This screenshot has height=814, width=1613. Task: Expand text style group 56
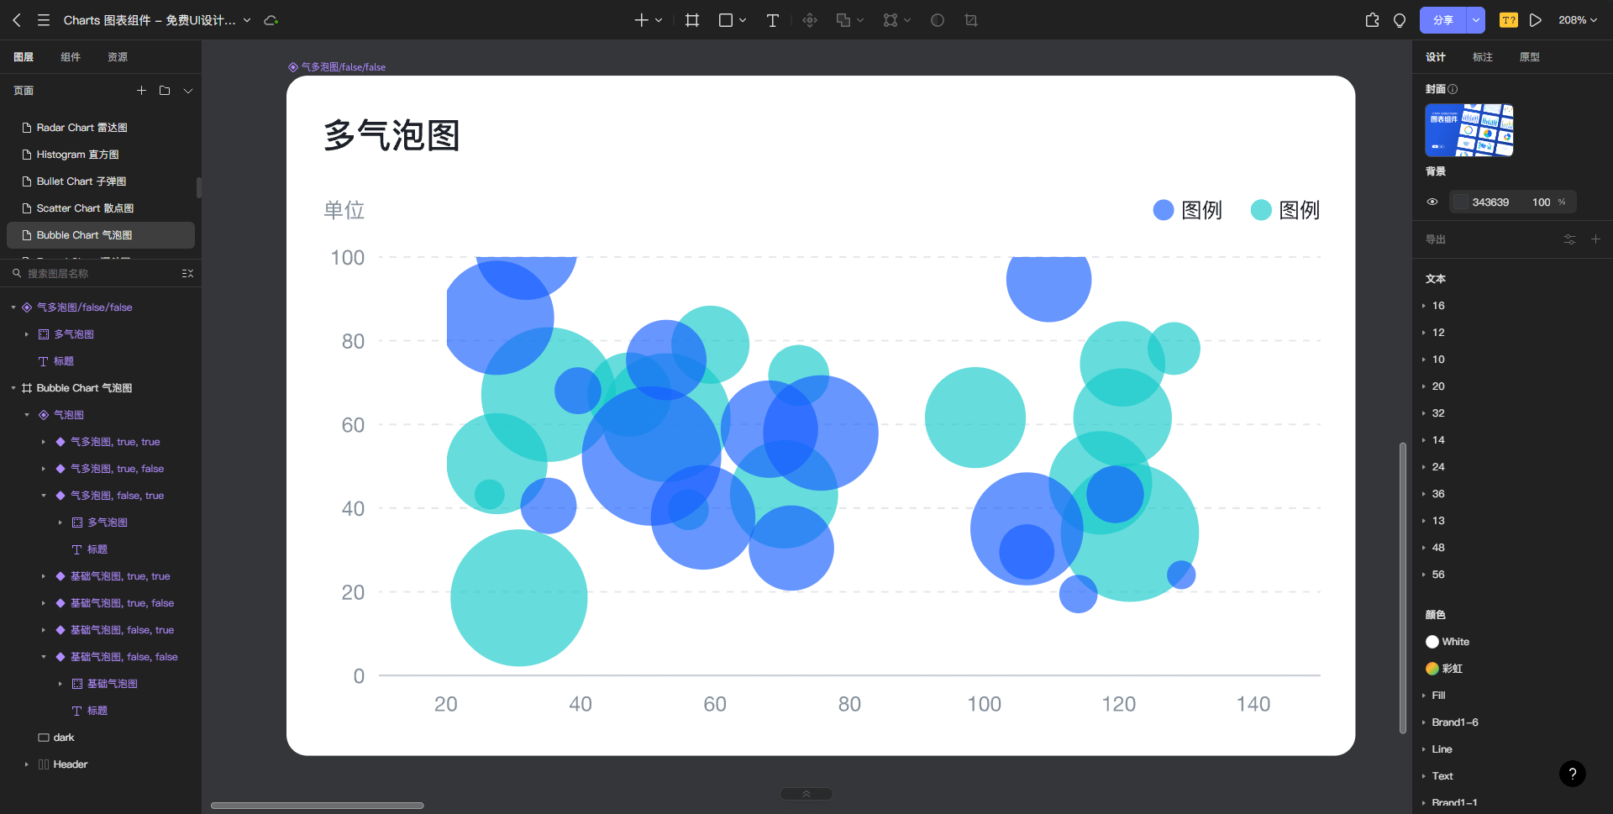[x=1424, y=575]
